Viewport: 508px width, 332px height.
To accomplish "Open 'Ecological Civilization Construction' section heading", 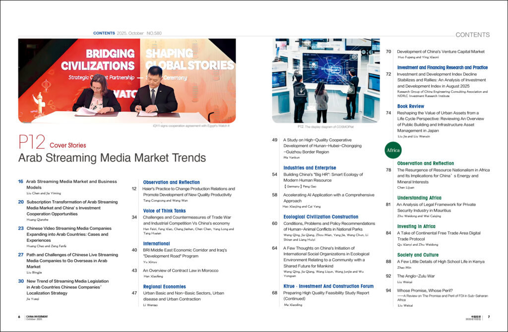I will tap(320, 217).
